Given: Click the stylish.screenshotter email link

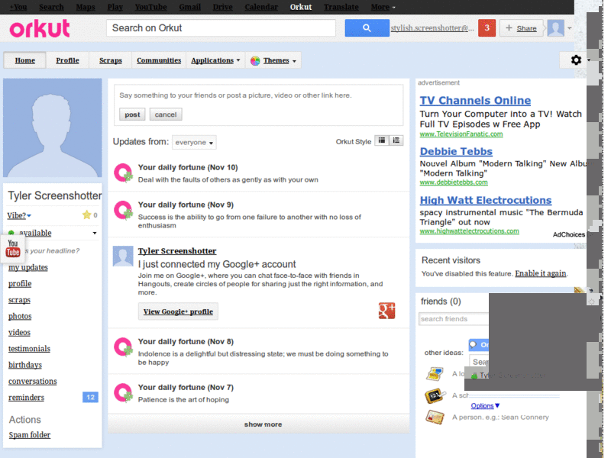Looking at the screenshot, I should click(x=432, y=28).
